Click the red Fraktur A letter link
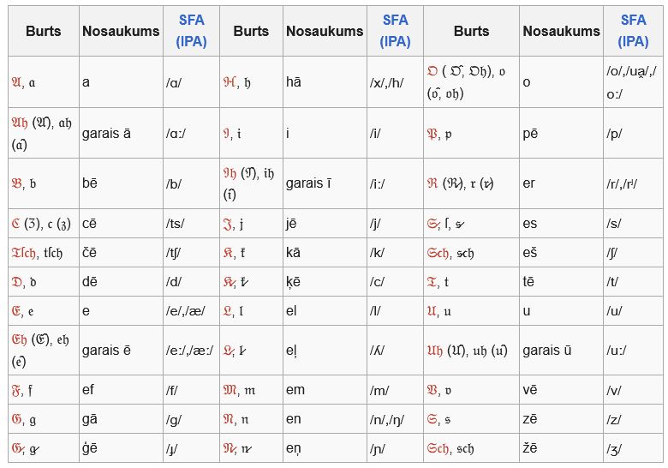 tap(16, 82)
